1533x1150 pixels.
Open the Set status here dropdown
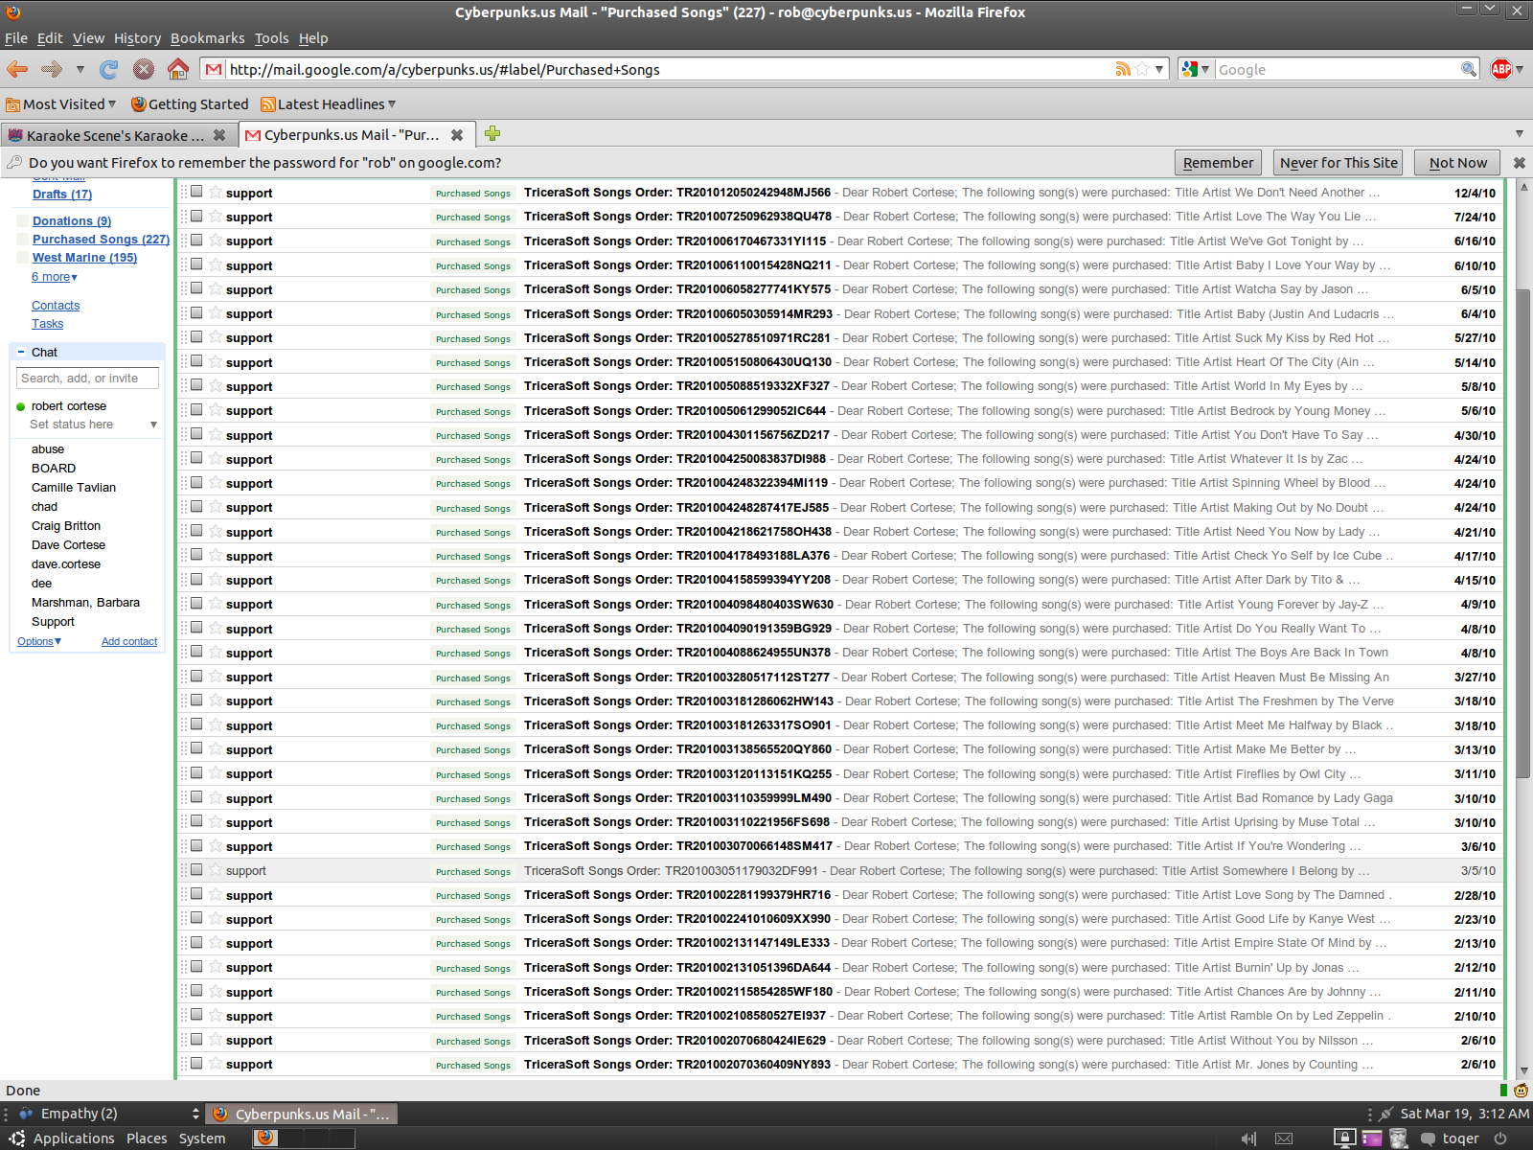(x=153, y=425)
